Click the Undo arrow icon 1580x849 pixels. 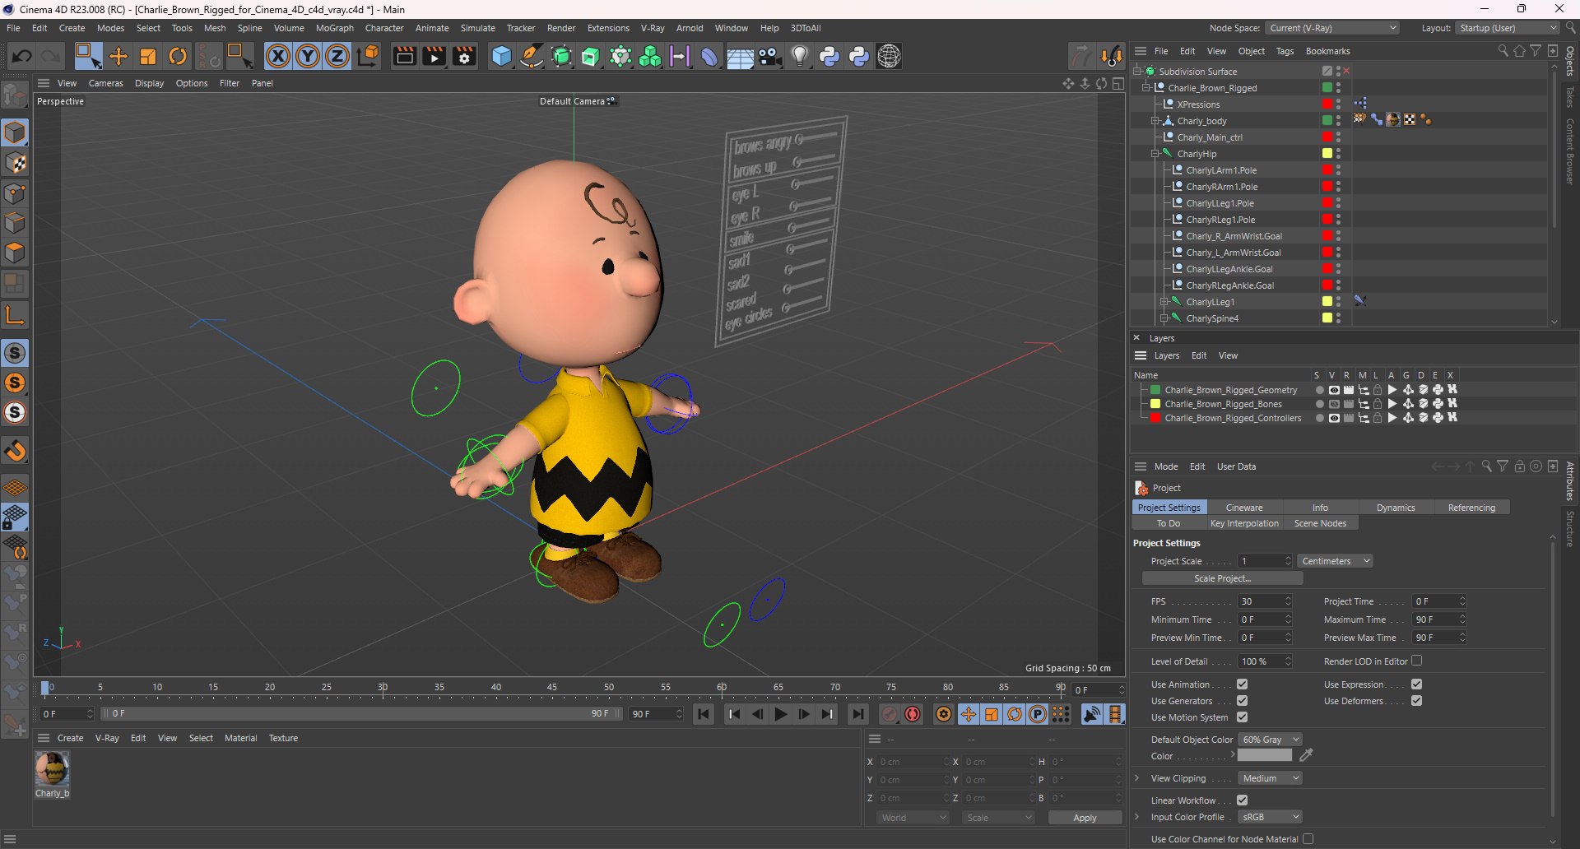(x=21, y=56)
